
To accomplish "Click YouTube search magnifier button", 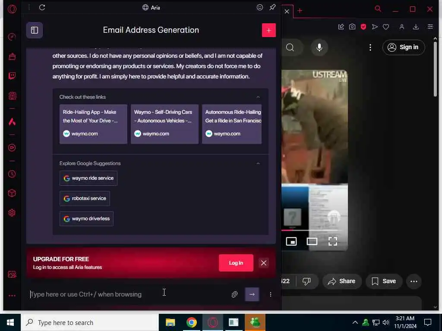I will pyautogui.click(x=290, y=47).
